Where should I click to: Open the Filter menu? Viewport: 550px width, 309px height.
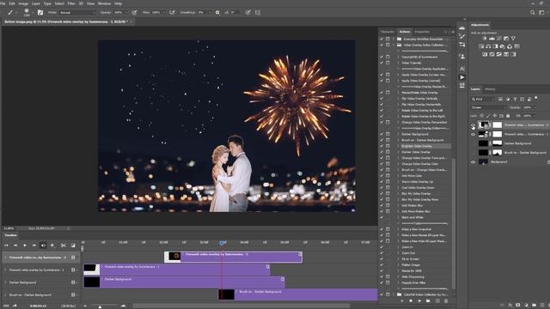[x=71, y=3]
